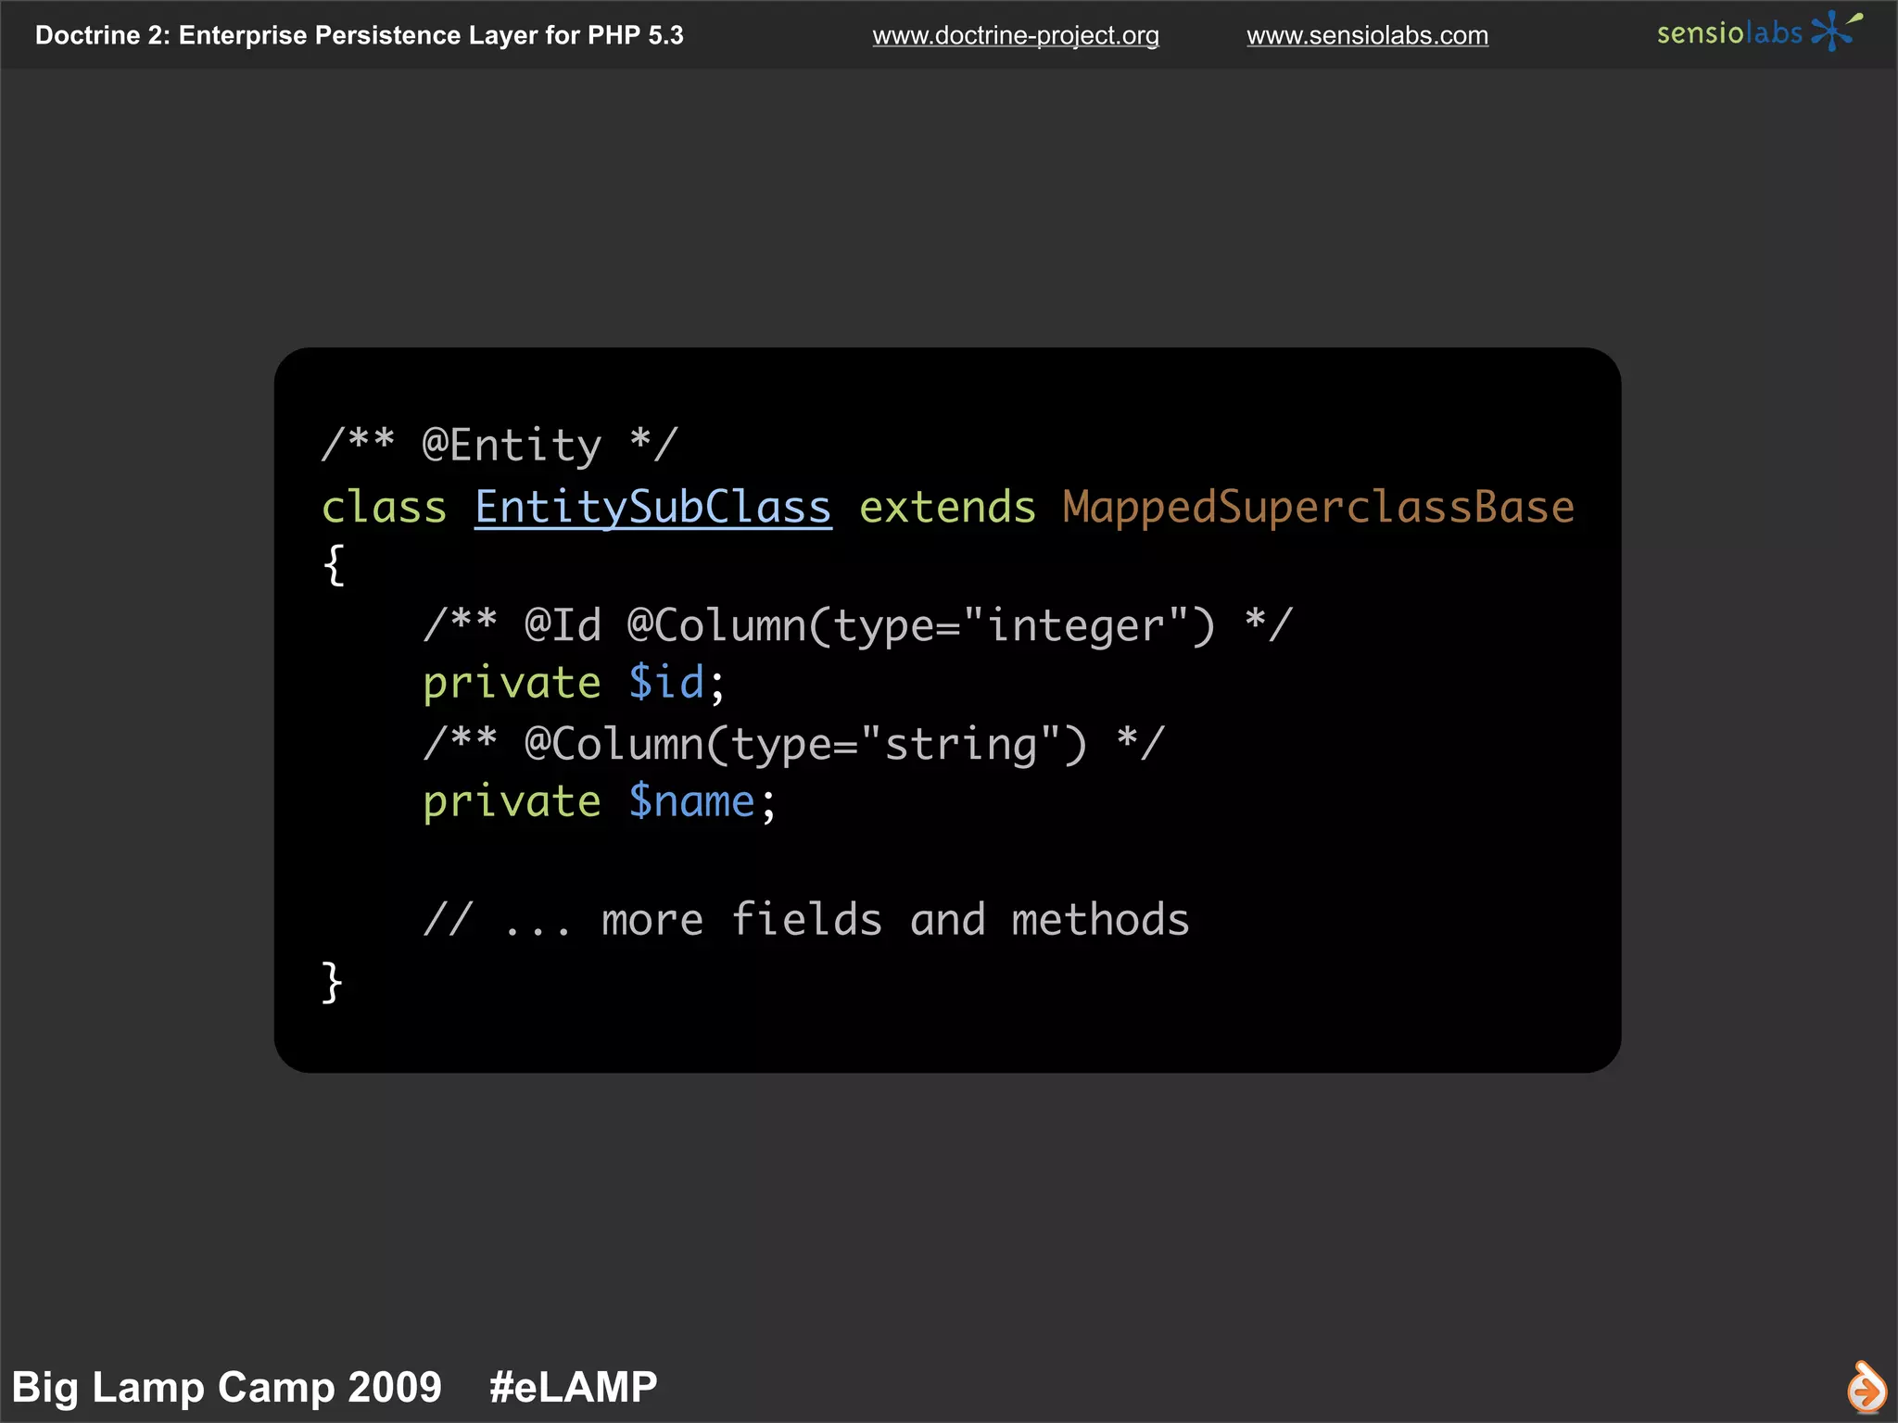This screenshot has height=1423, width=1898.
Task: Click the MappedSuperclassBase text in code
Action: tap(1318, 507)
